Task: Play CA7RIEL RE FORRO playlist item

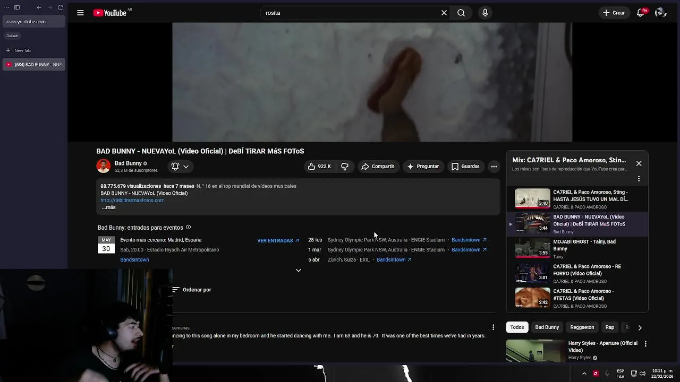Action: (x=577, y=273)
